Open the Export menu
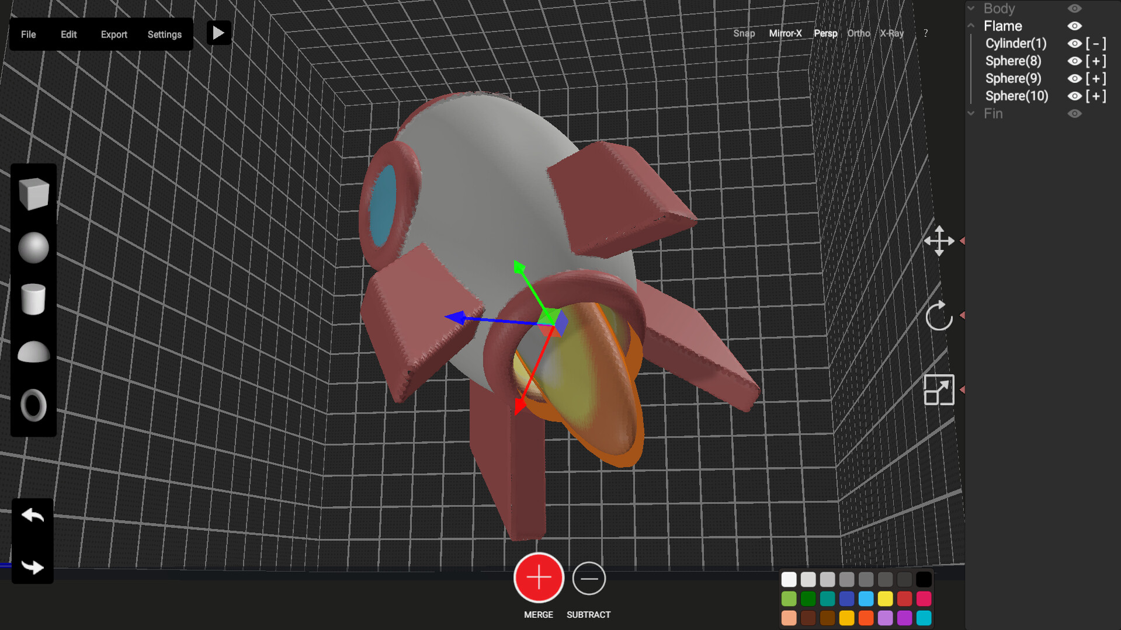Viewport: 1121px width, 630px height. (114, 34)
